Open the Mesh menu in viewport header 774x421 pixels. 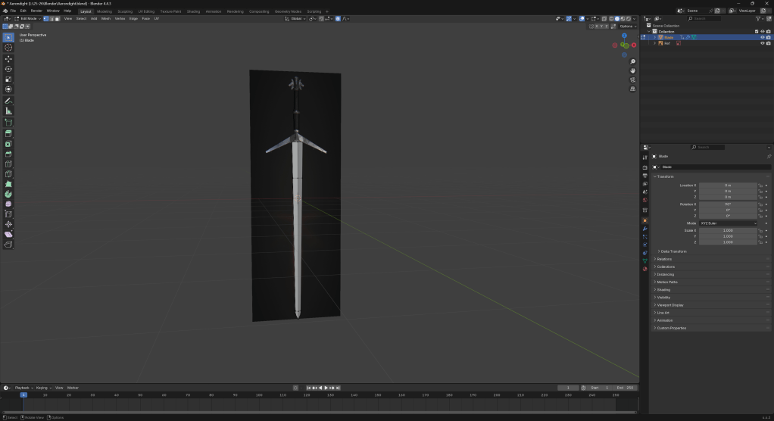[x=106, y=18]
